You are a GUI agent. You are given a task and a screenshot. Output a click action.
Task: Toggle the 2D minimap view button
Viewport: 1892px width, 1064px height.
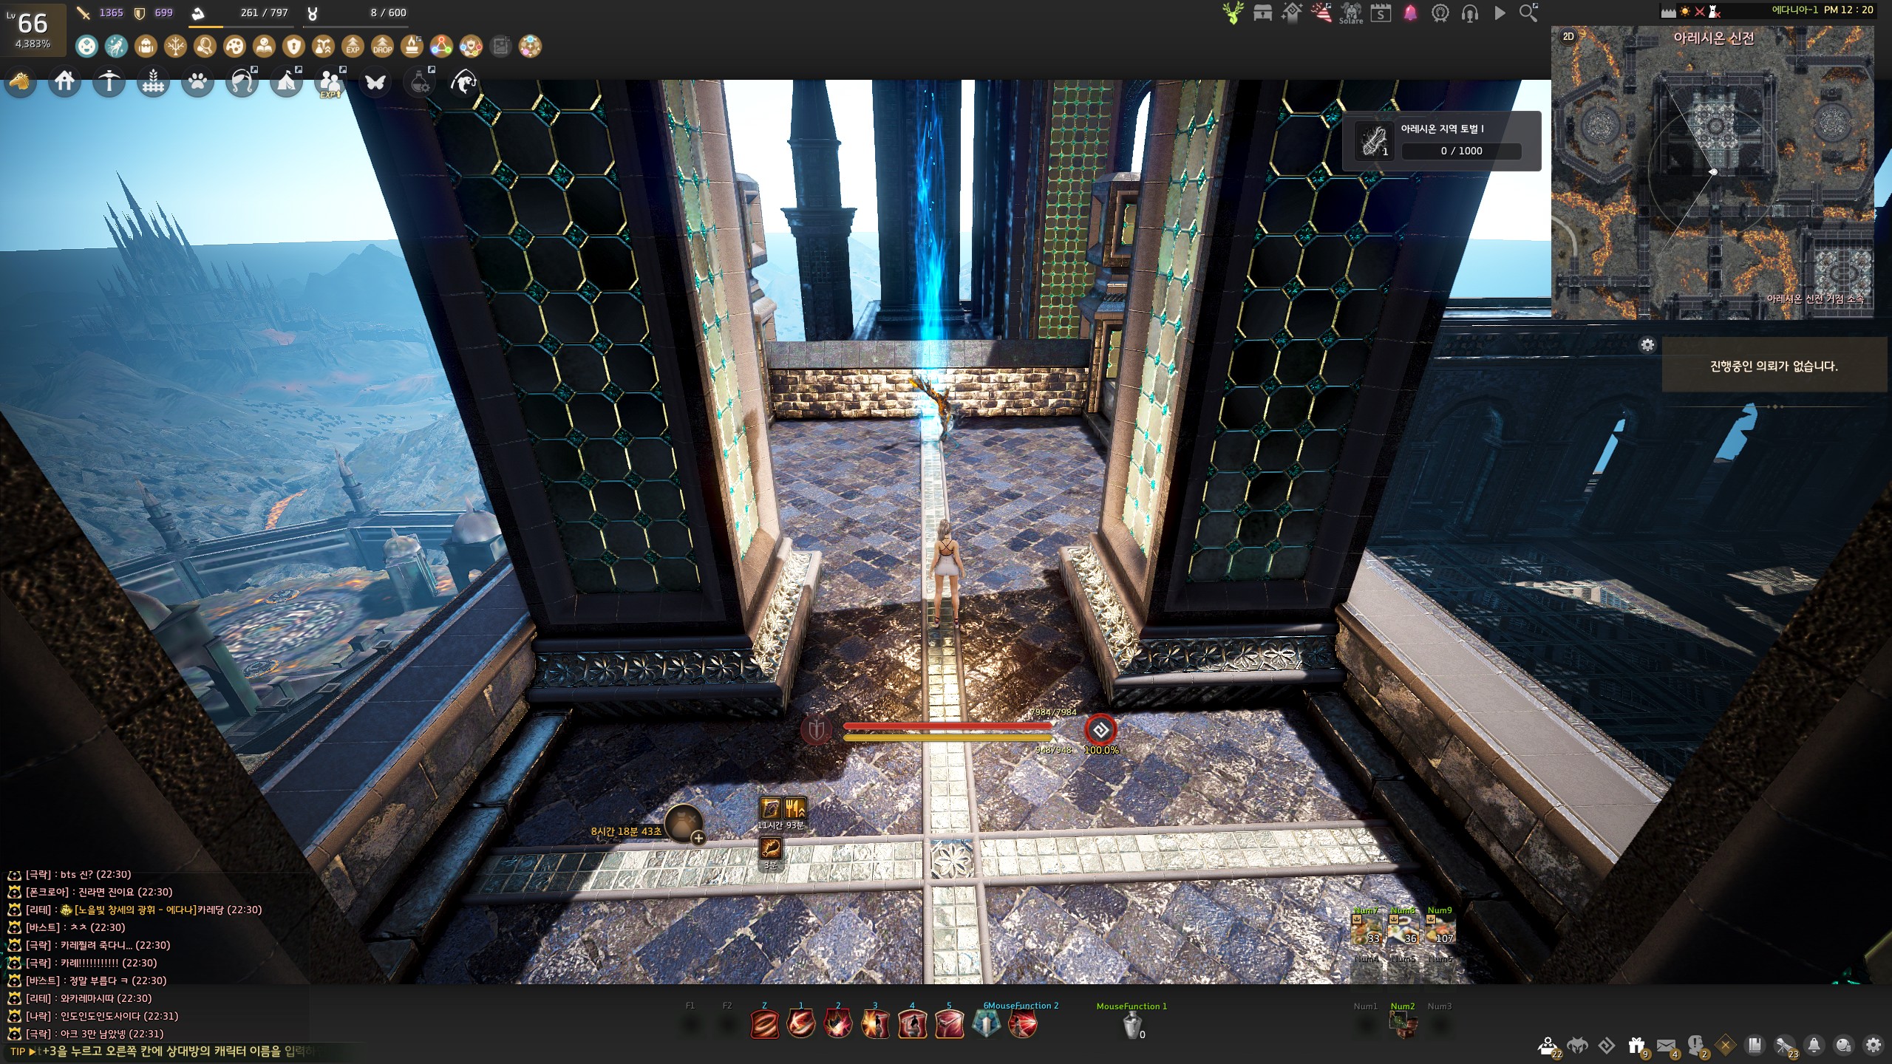[1568, 36]
